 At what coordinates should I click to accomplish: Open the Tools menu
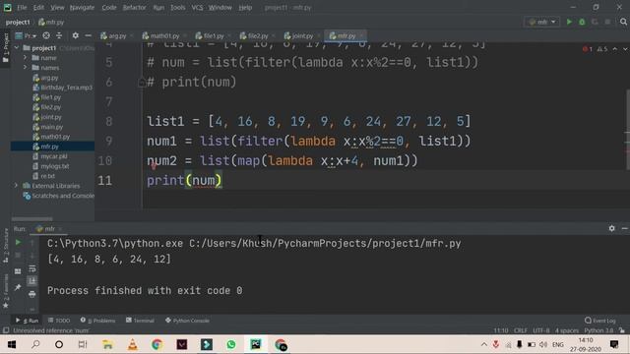point(177,8)
